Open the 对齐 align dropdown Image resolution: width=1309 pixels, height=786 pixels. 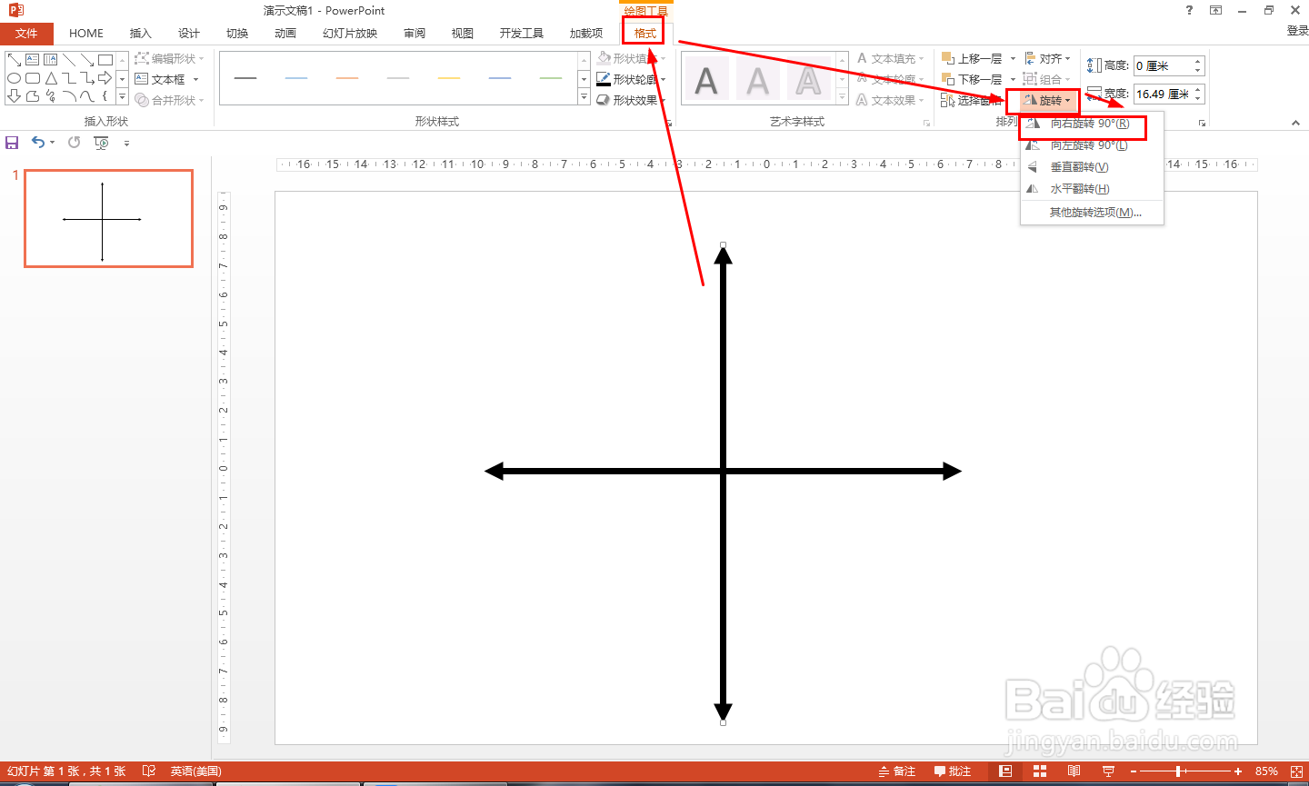(1048, 59)
